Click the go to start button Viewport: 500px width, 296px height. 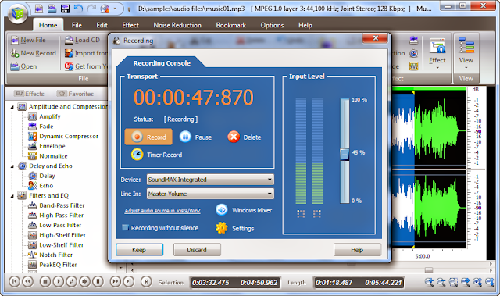pyautogui.click(x=14, y=281)
